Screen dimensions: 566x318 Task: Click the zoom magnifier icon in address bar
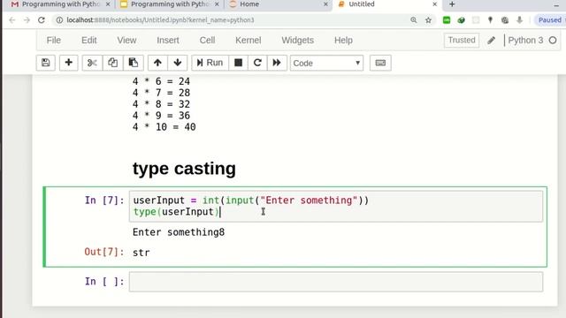[414, 20]
